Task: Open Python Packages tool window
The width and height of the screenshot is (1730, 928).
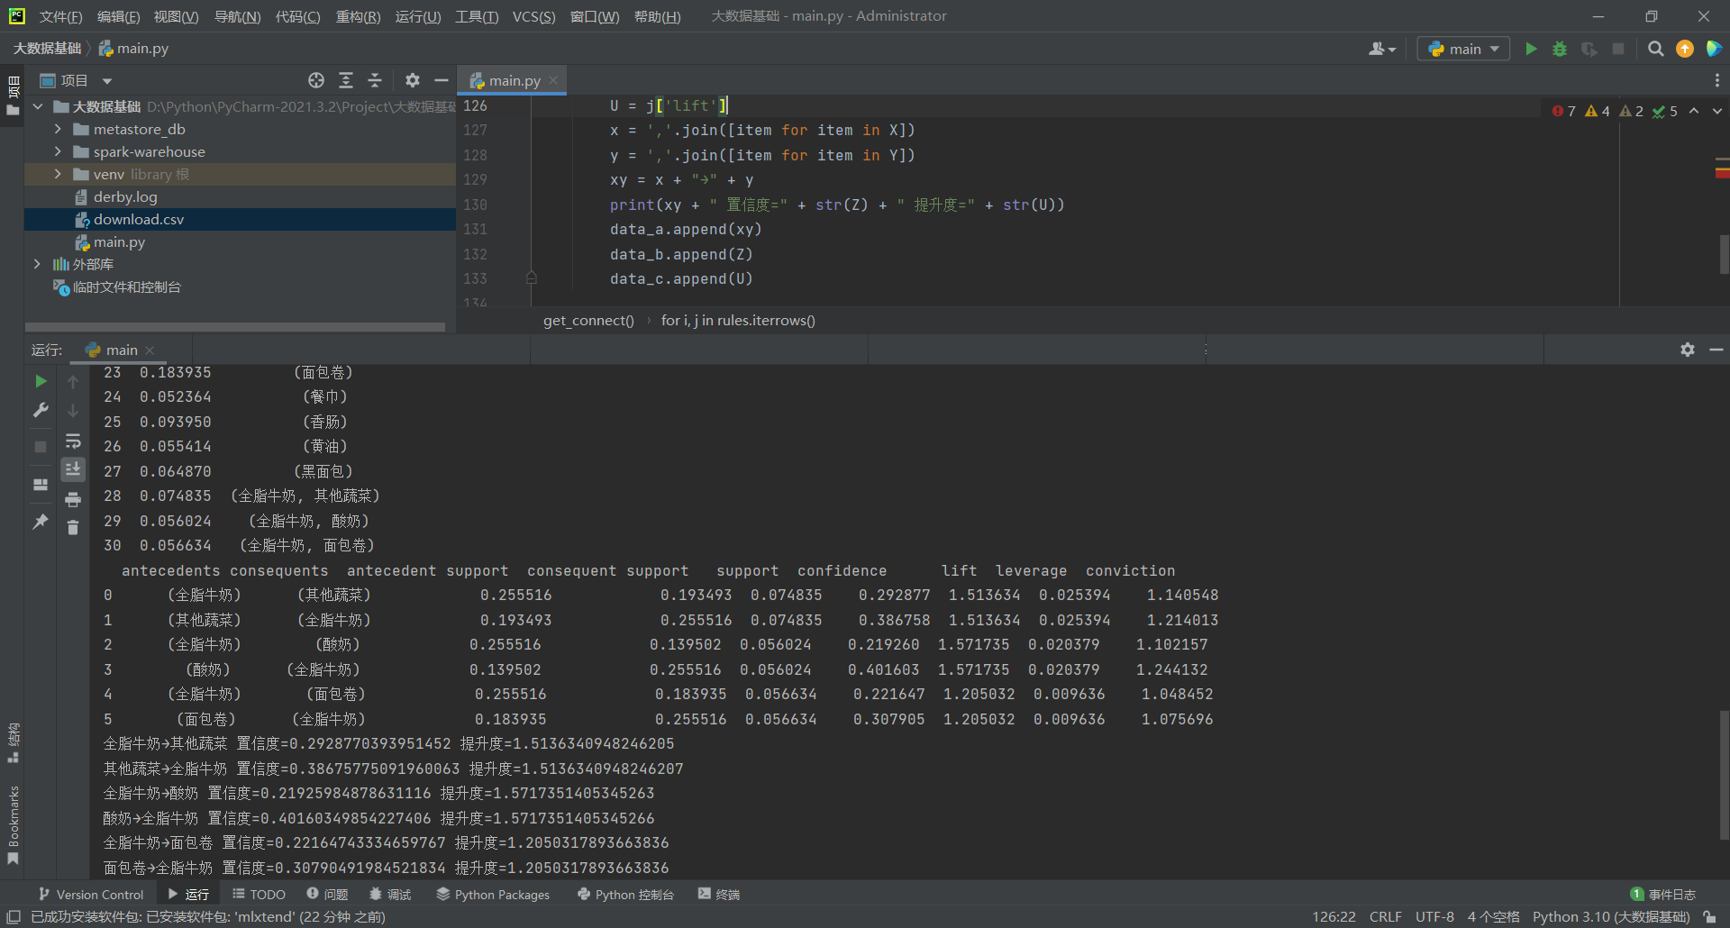Action: tap(494, 895)
